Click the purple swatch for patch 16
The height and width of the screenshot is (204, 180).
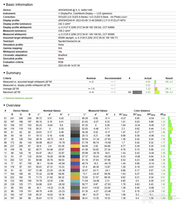[75, 170]
